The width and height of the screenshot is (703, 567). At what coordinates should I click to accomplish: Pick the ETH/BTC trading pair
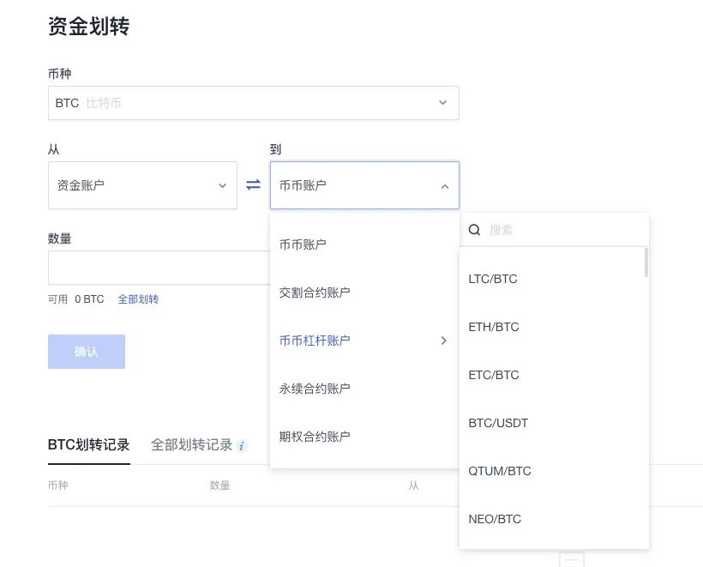click(x=494, y=327)
